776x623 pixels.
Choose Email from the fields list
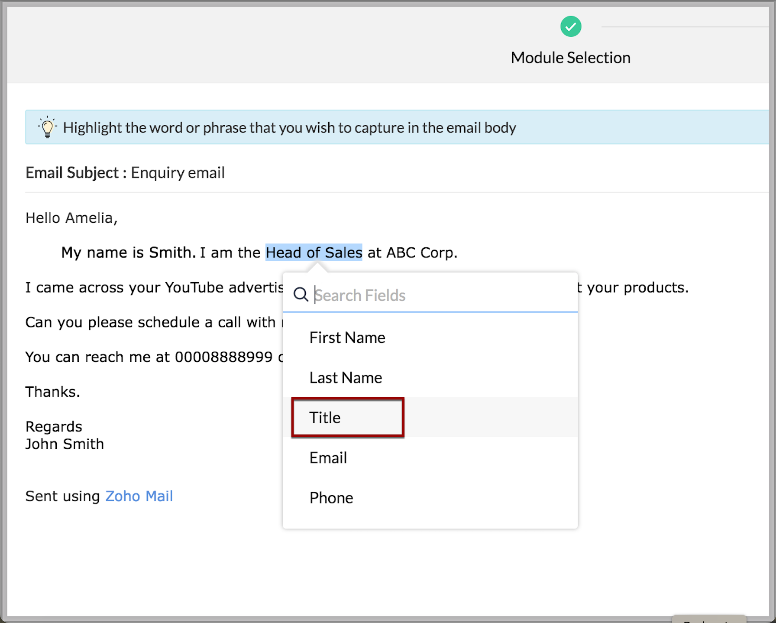430,458
